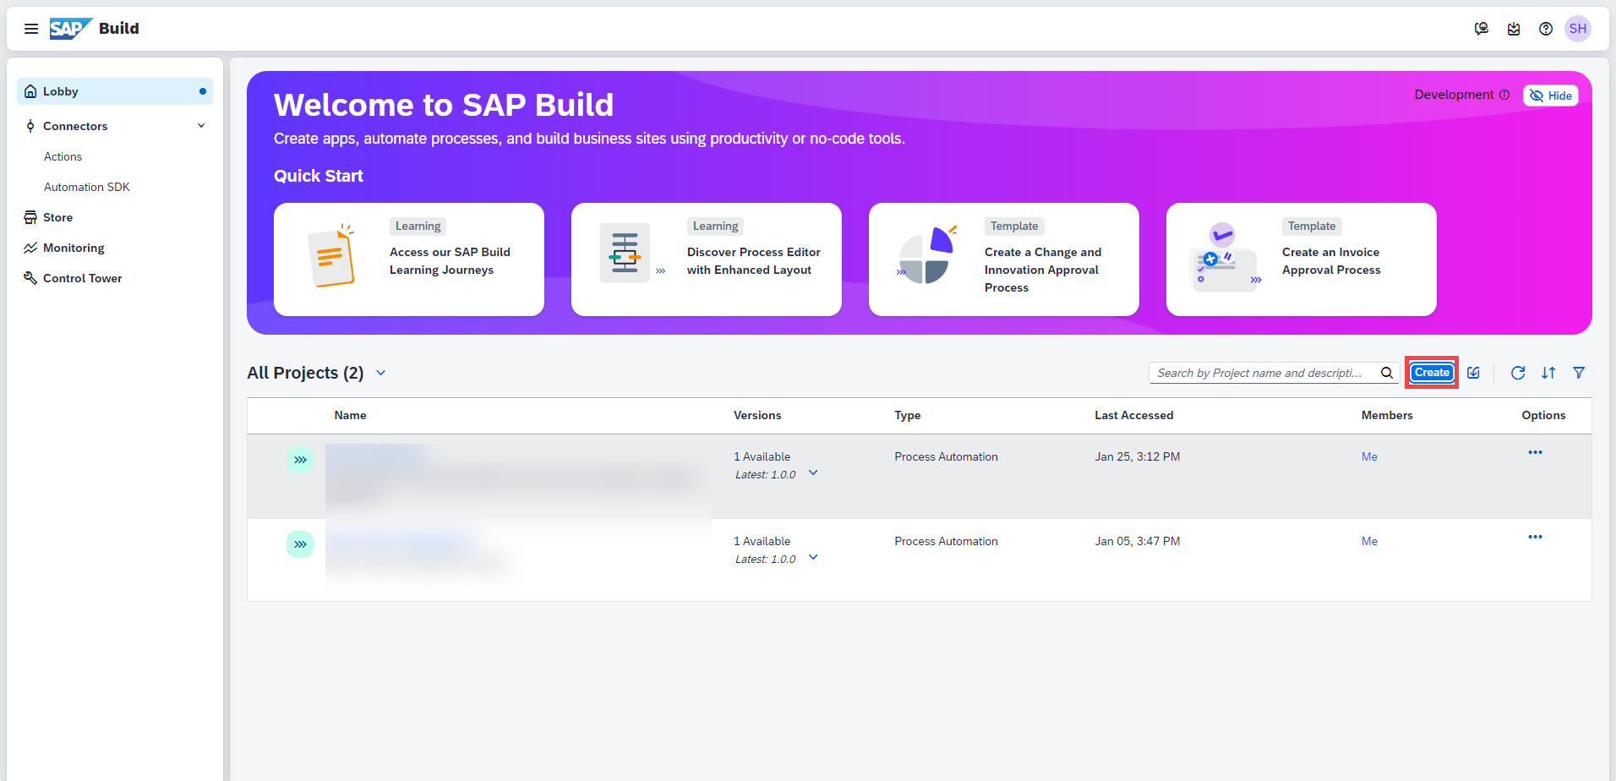The image size is (1616, 781).
Task: Open the SH user profile avatar
Action: click(1578, 29)
